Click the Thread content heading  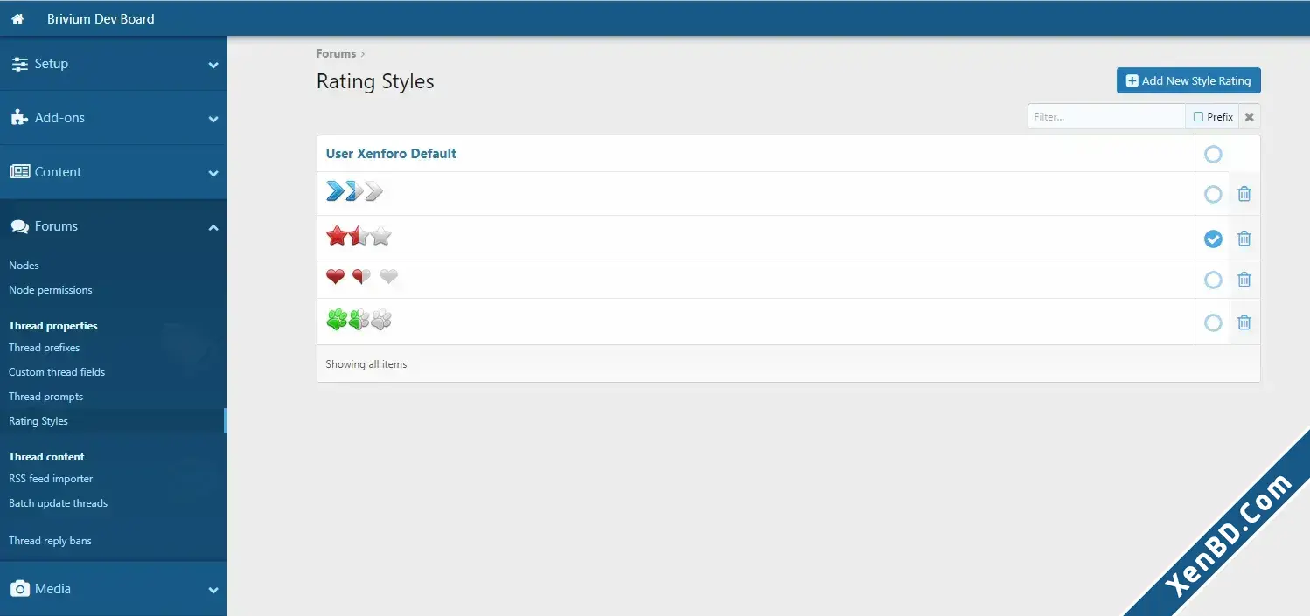[46, 457]
